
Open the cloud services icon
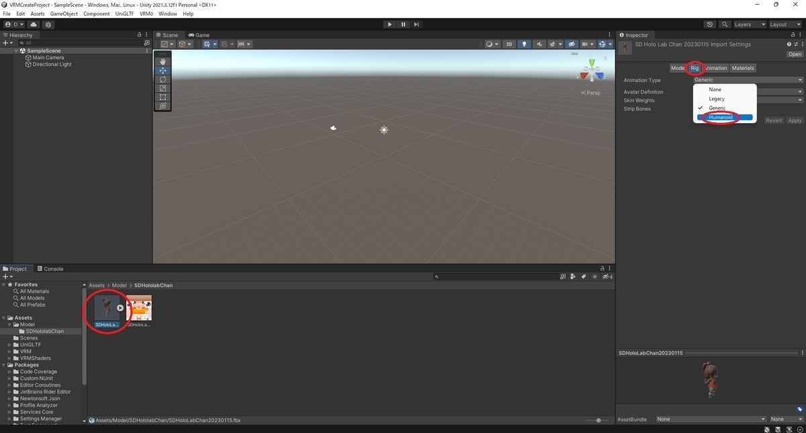point(34,24)
